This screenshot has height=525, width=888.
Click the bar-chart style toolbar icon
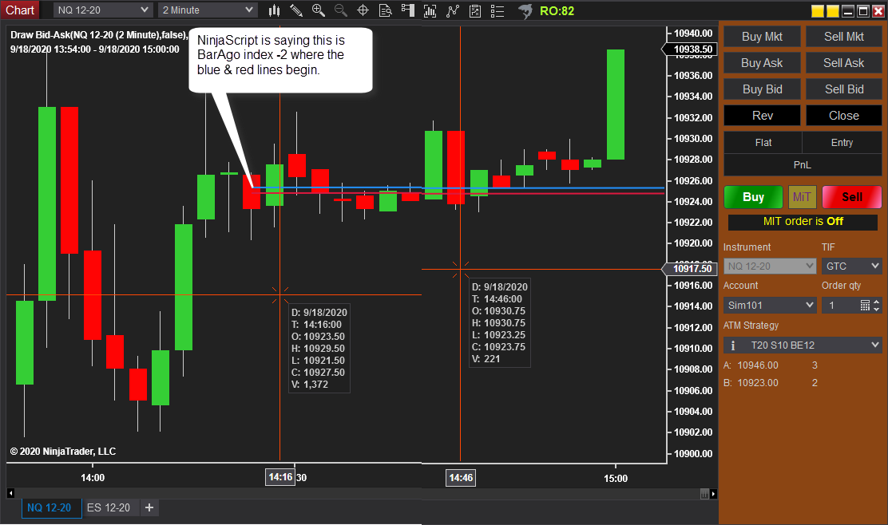tap(275, 10)
